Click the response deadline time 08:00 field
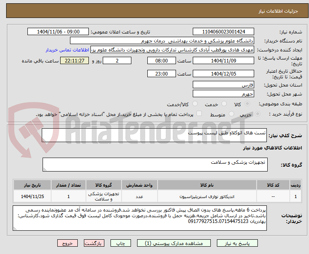309x254 pixels. (x=162, y=60)
